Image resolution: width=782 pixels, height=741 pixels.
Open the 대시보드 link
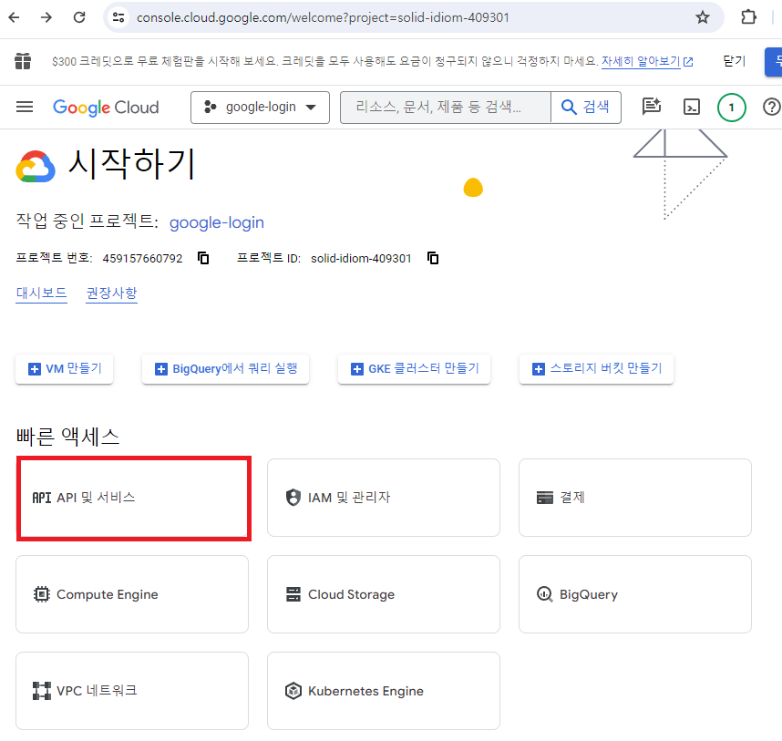[x=41, y=293]
